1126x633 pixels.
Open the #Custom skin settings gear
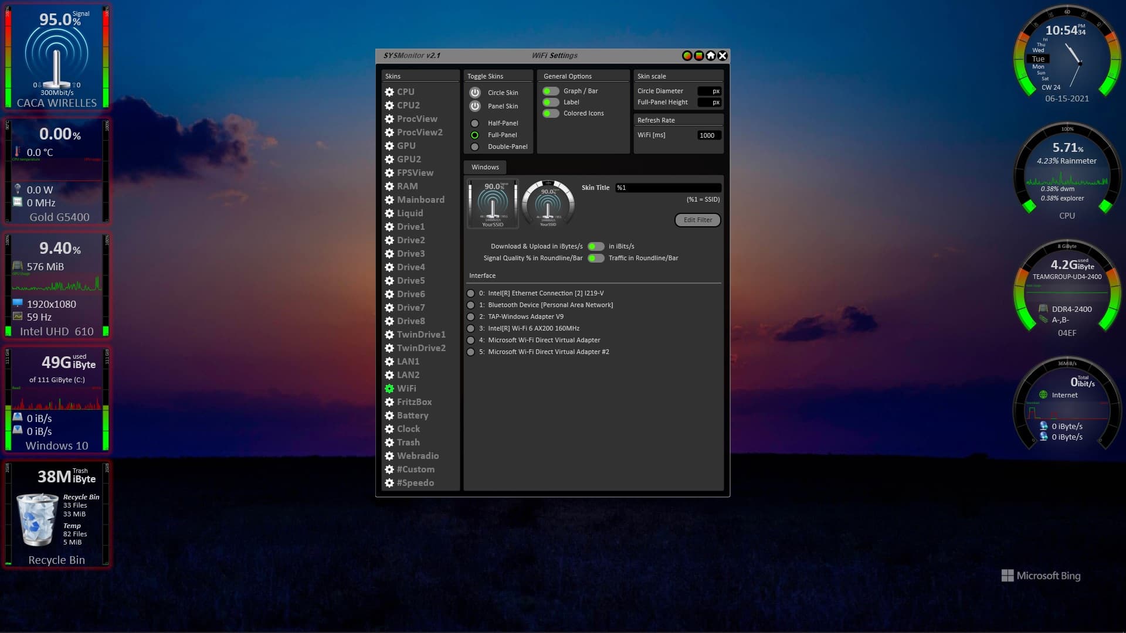click(x=389, y=469)
